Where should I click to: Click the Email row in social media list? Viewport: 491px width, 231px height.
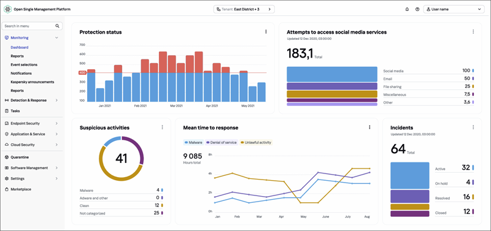coord(428,79)
